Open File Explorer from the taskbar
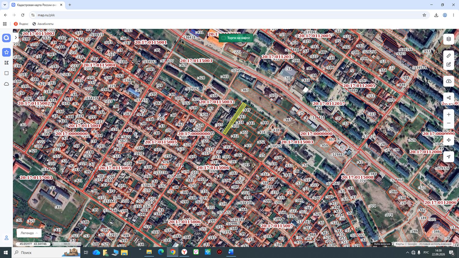459x258 pixels. 149,252
